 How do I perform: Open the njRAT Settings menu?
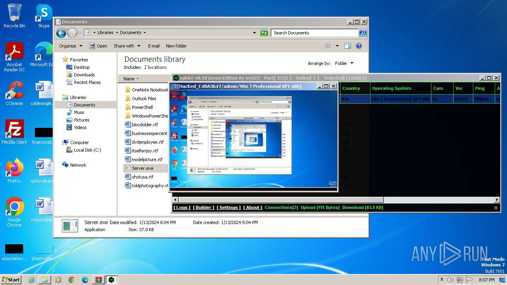pos(229,207)
